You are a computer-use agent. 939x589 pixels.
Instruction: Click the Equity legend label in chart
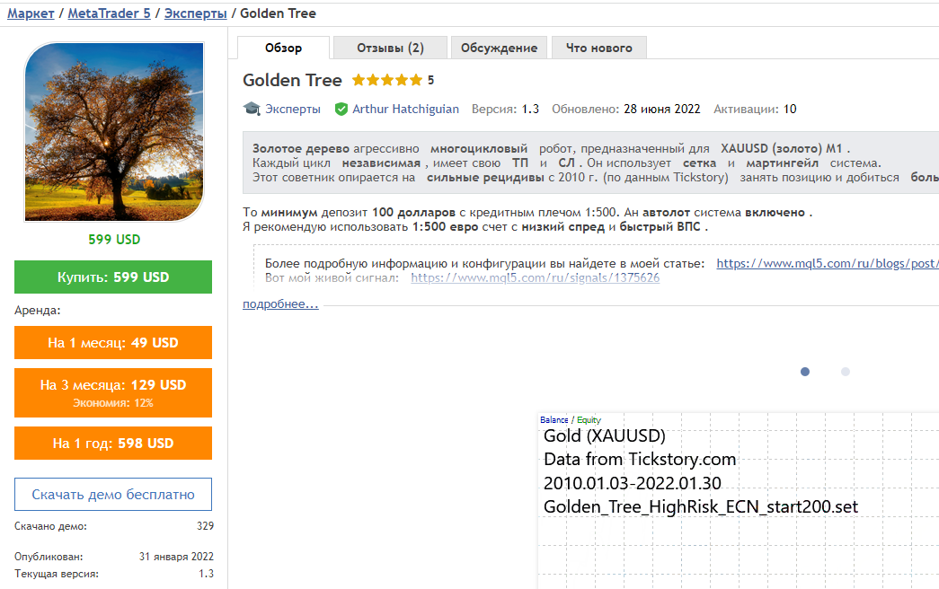[x=589, y=420]
